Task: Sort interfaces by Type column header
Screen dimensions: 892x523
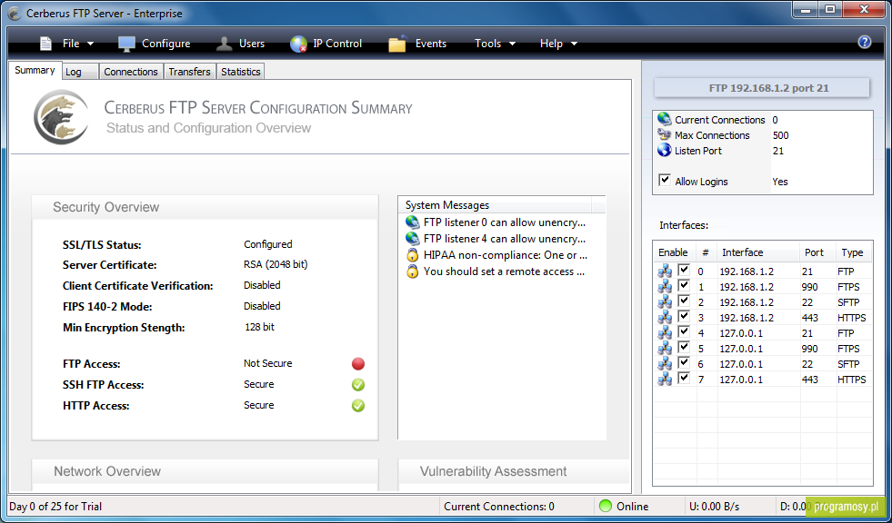Action: tap(852, 252)
